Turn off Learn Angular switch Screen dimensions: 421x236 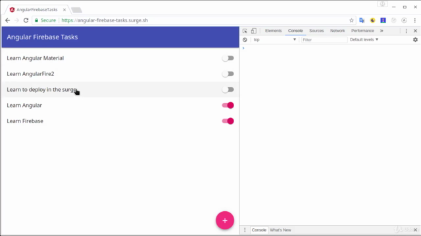tap(228, 105)
